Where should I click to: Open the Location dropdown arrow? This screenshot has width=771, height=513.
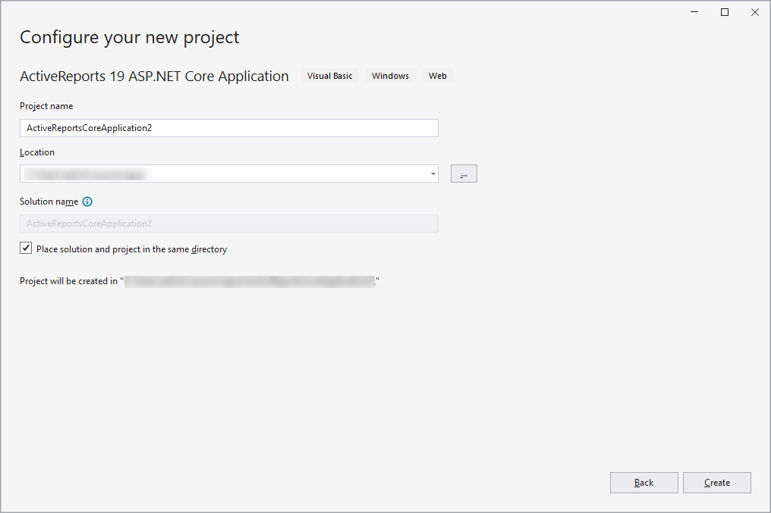point(433,174)
